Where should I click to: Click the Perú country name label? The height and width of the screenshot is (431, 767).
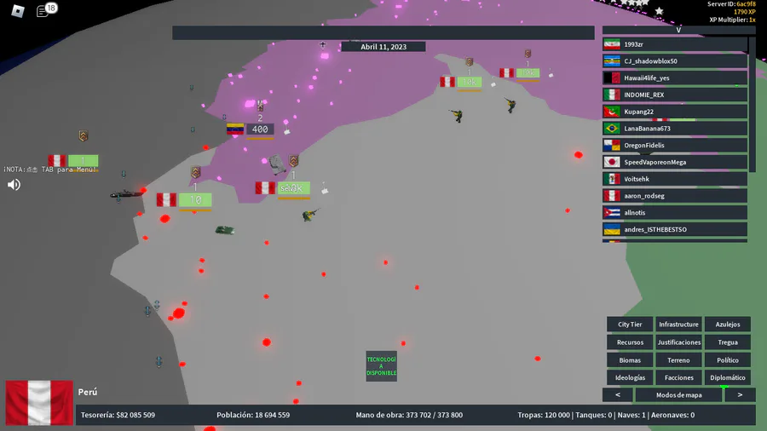click(88, 392)
